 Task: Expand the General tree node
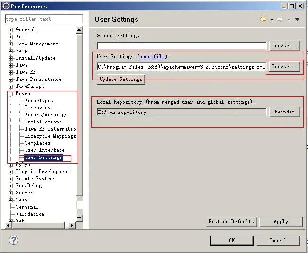pos(10,30)
